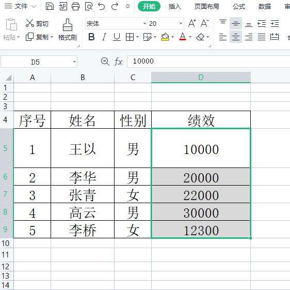Screen dimensions: 290x290
Task: Switch to the 数据 Data tab
Action: 265,7
